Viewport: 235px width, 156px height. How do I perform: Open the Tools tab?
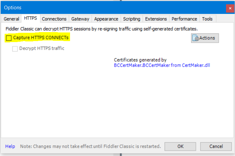(x=208, y=19)
